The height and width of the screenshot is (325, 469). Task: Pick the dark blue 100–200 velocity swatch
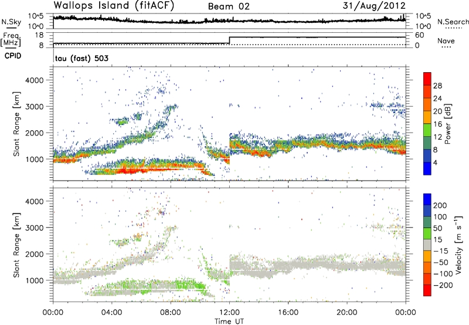pyautogui.click(x=427, y=211)
